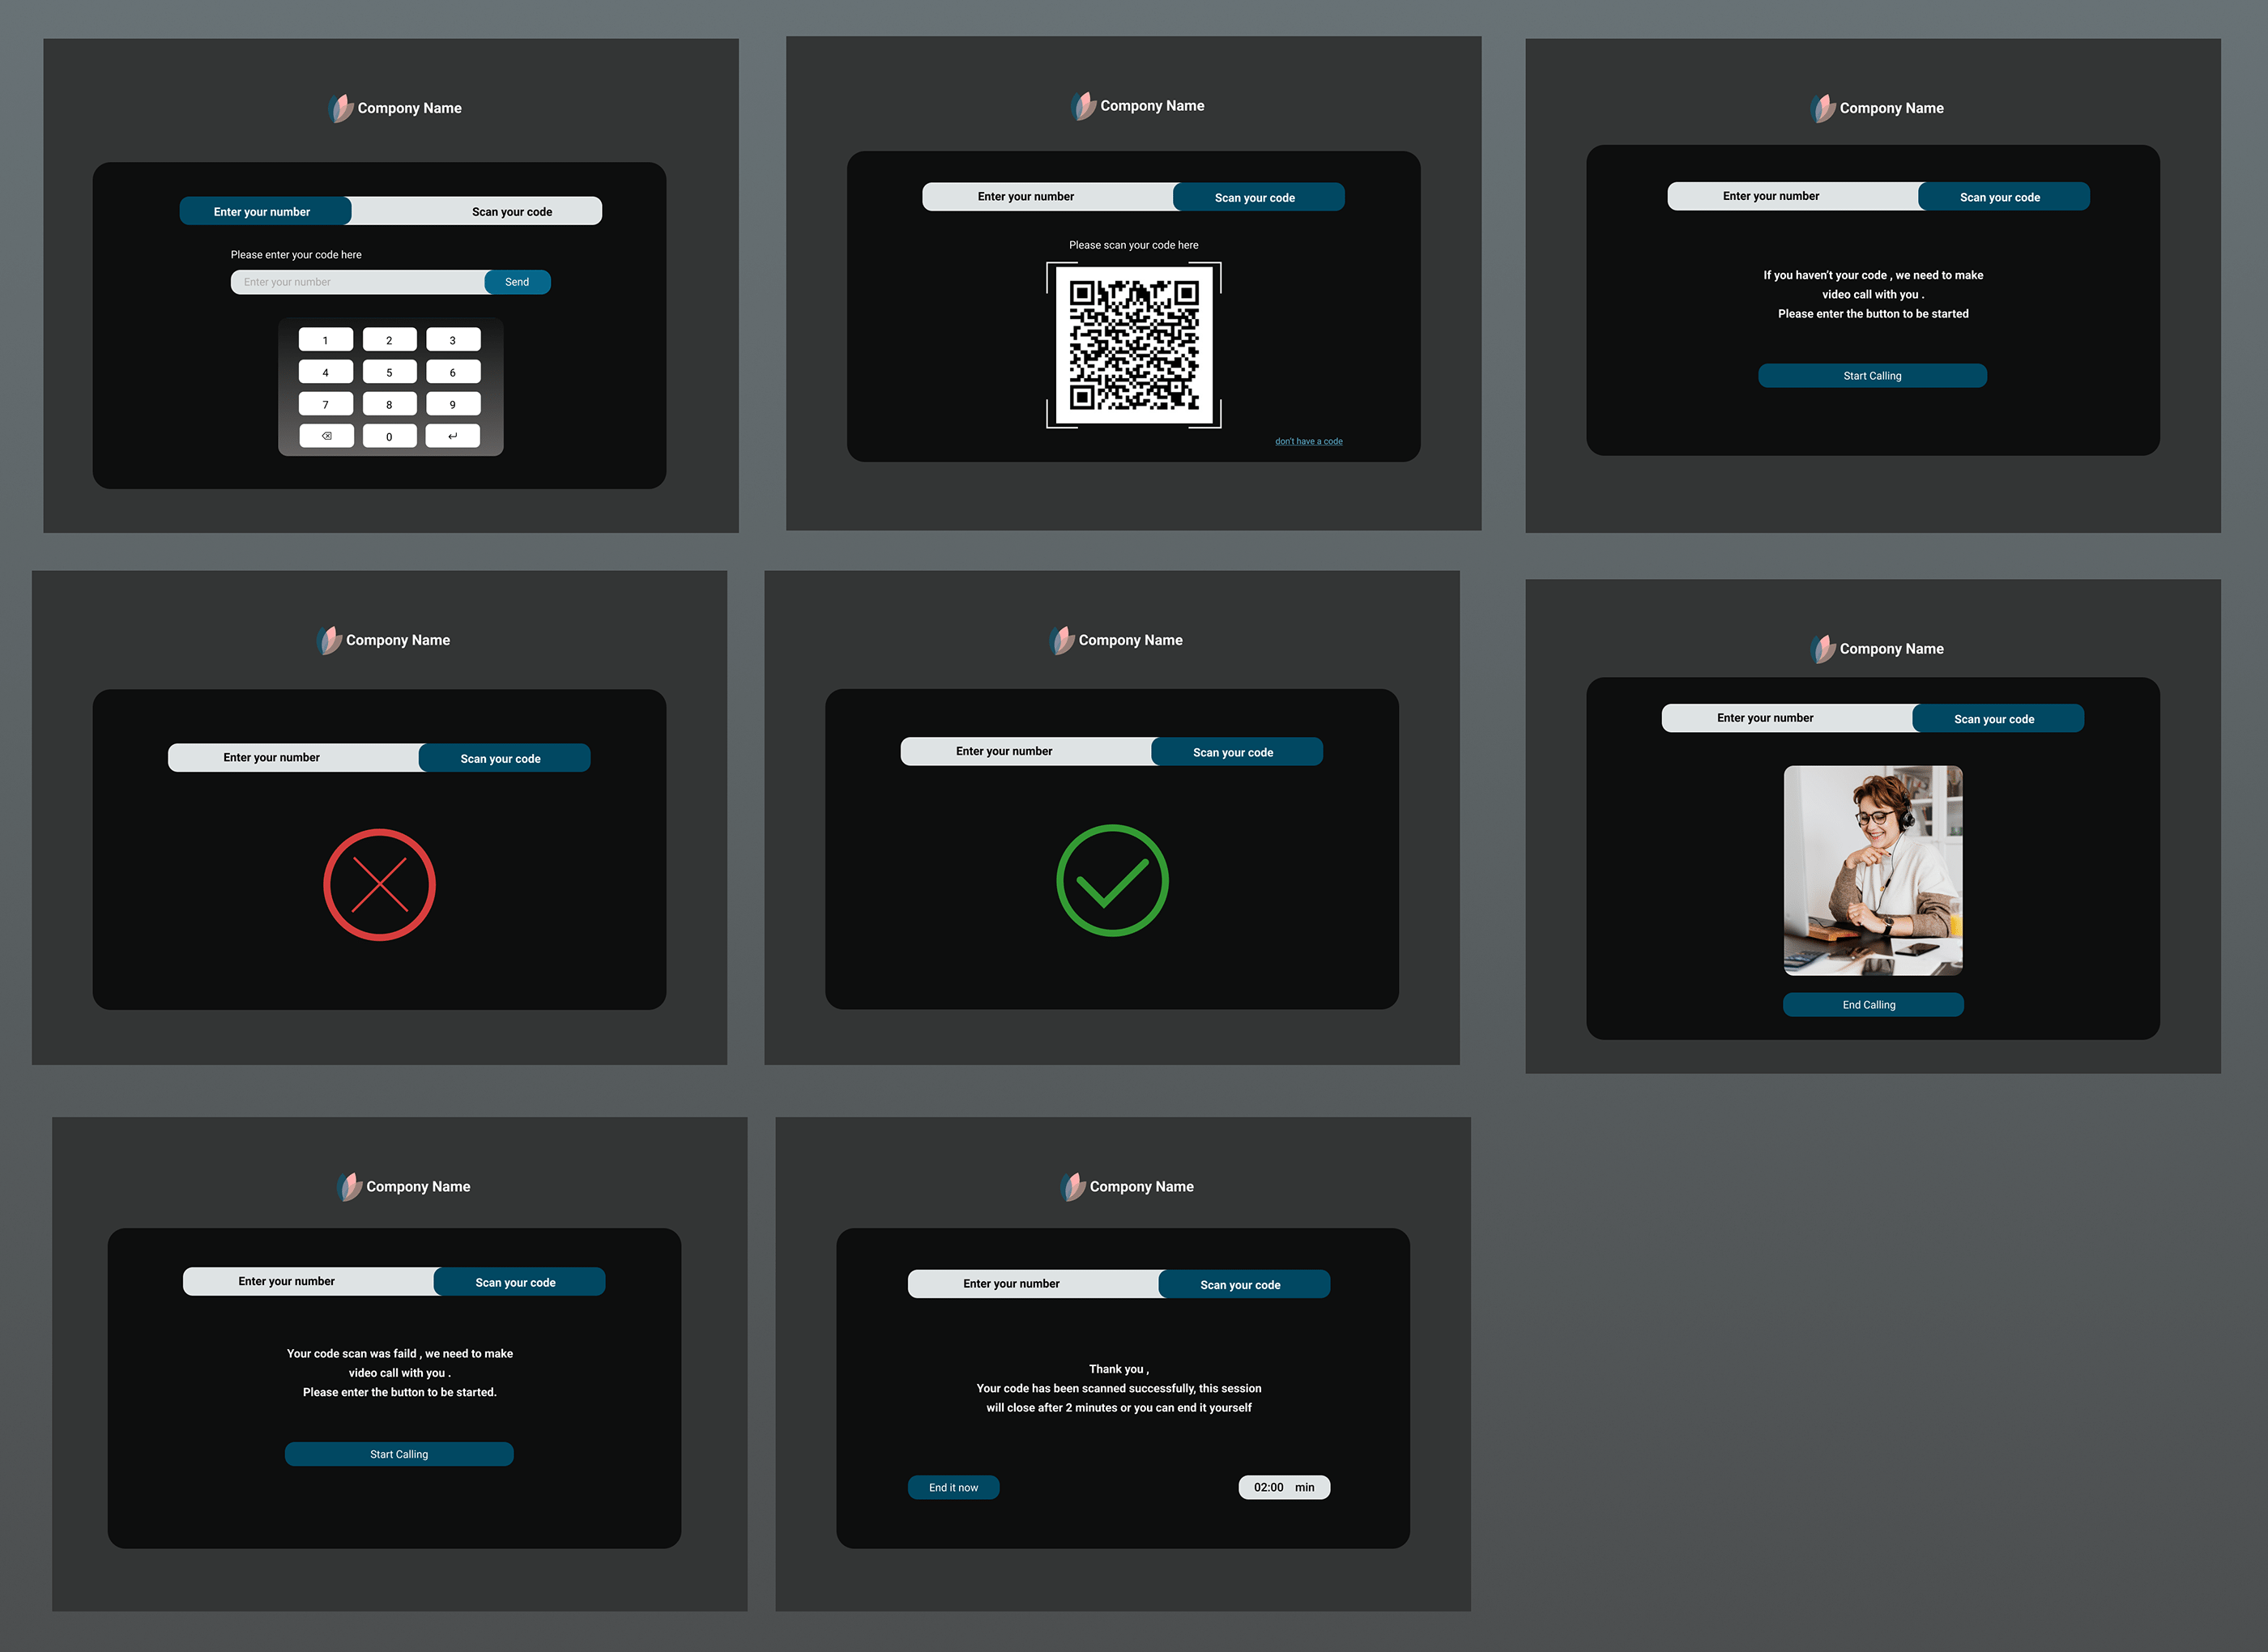Switch to 'Scan your code' tab
Screen dimensions: 2268x1652
tap(513, 211)
